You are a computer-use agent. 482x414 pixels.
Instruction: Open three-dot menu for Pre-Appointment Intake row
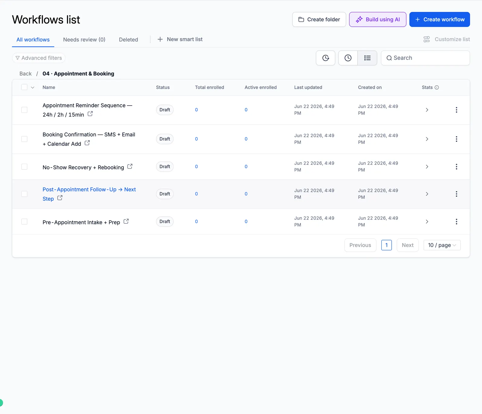(x=456, y=222)
